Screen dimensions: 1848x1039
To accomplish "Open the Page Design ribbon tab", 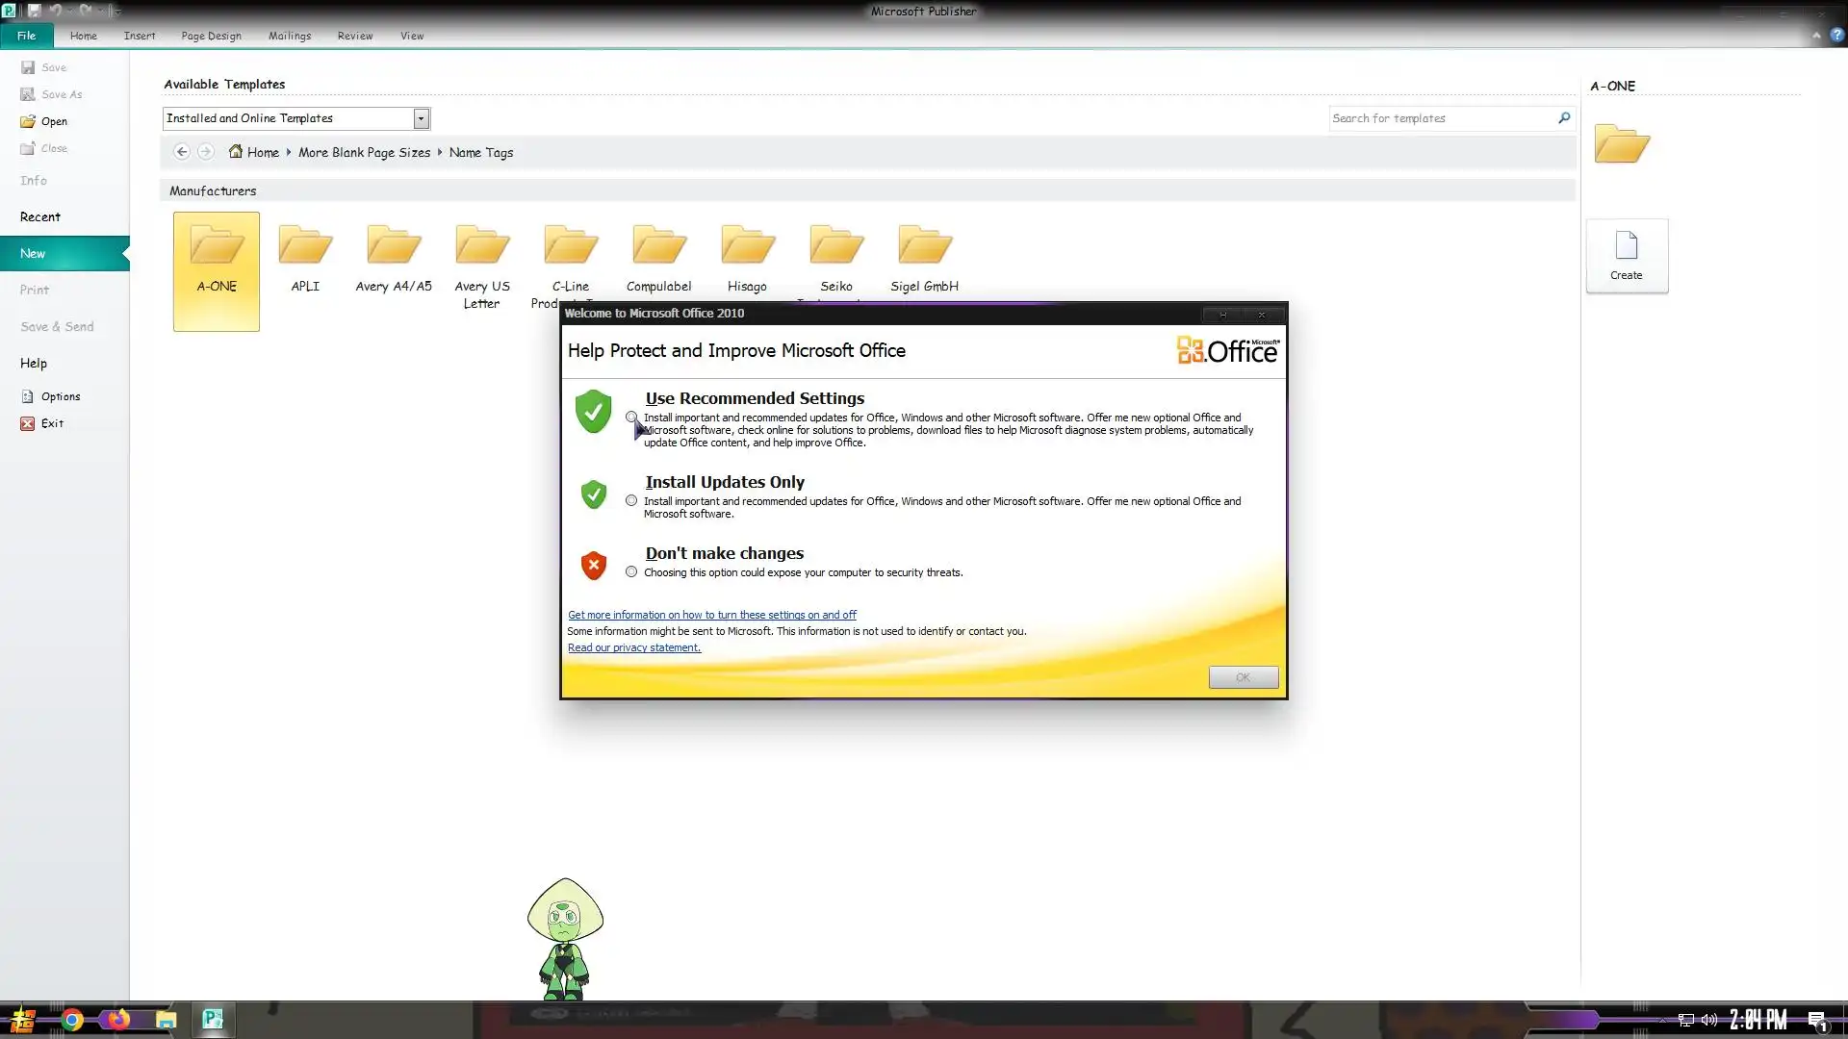I will (211, 36).
